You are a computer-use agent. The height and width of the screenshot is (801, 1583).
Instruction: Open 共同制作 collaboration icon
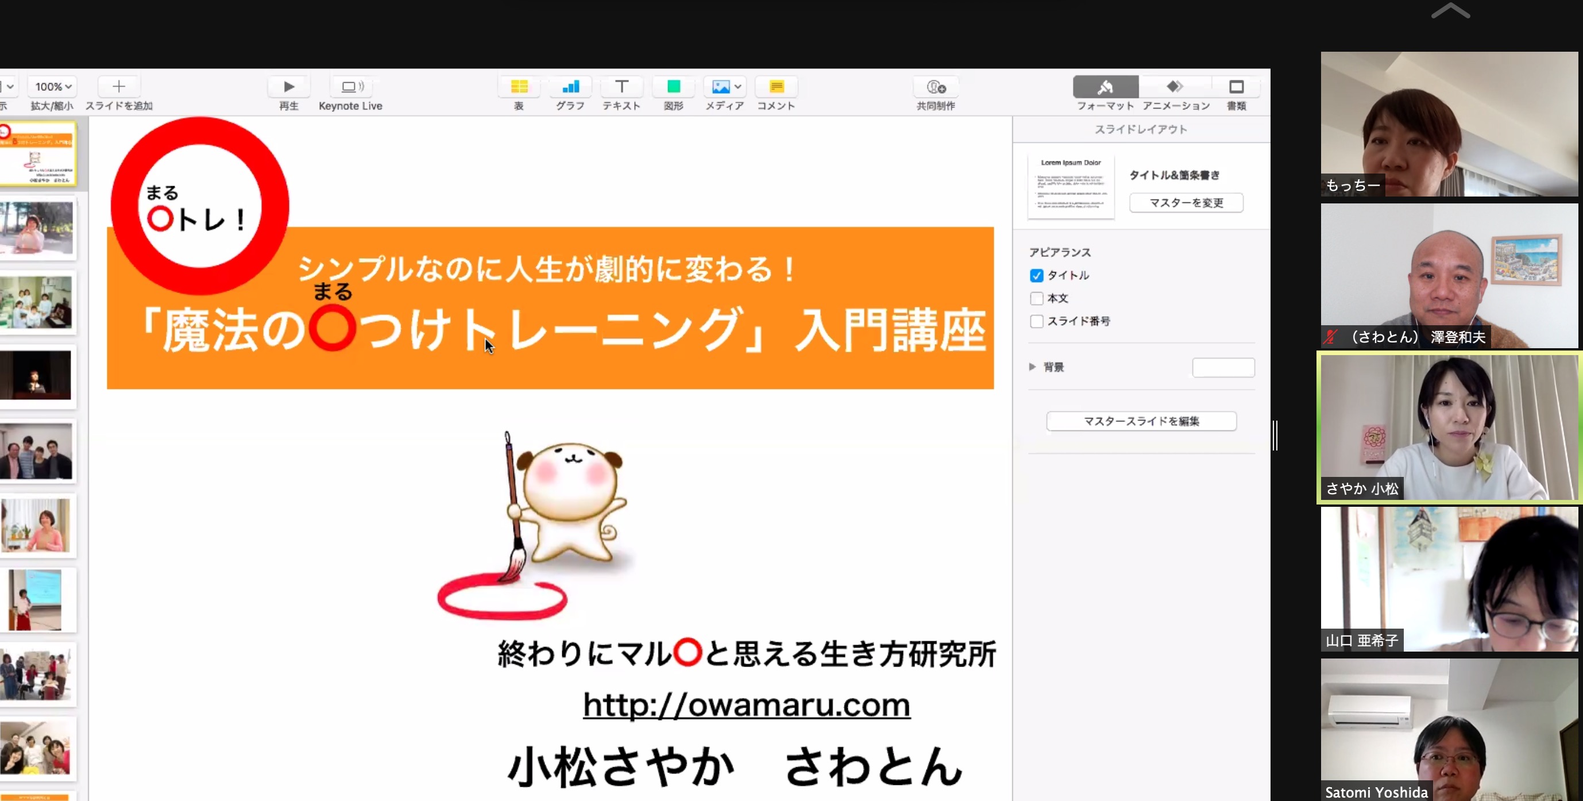pyautogui.click(x=936, y=87)
